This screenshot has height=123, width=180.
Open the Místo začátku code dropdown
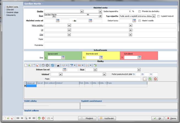pos(69,25)
